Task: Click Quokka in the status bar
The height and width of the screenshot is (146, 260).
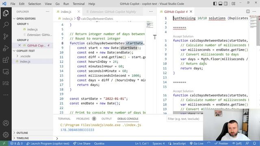Action: (99, 143)
